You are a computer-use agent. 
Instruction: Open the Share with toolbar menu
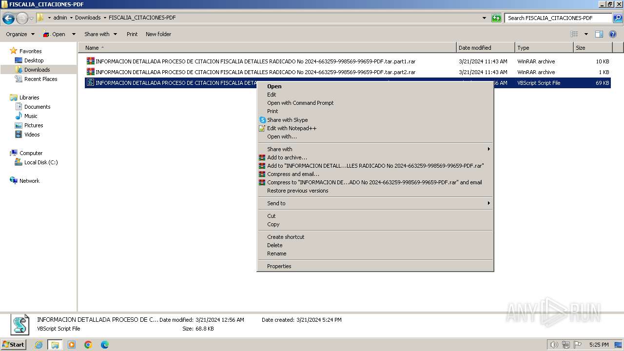point(100,34)
